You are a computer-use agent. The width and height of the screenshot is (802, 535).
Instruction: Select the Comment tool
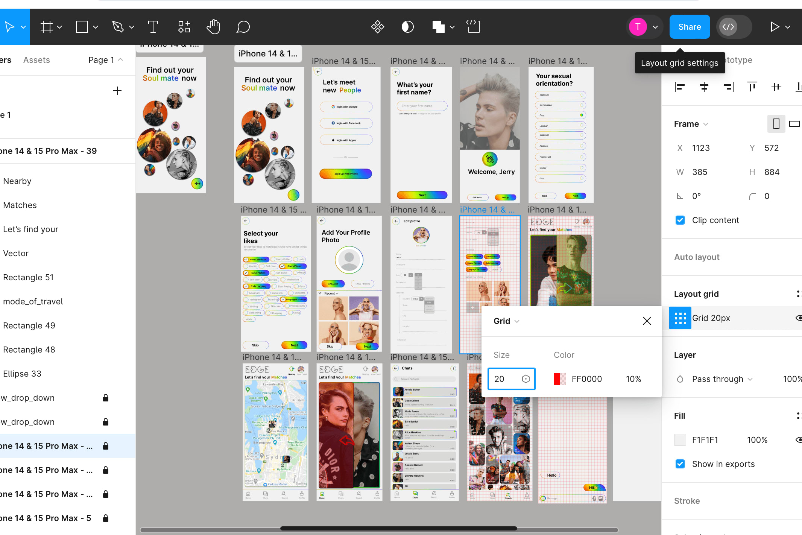(243, 27)
